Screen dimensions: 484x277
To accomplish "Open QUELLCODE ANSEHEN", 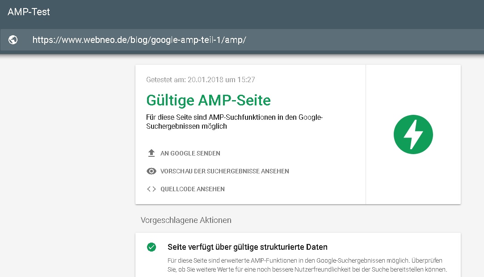I will click(193, 189).
